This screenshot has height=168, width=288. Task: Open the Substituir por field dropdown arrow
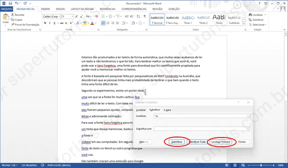pyautogui.click(x=248, y=129)
